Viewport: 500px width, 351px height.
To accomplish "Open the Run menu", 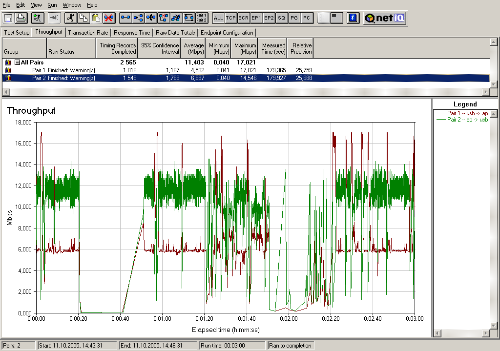I will click(x=52, y=4).
